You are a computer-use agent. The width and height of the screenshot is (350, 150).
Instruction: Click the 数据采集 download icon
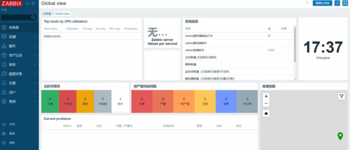tap(4, 74)
